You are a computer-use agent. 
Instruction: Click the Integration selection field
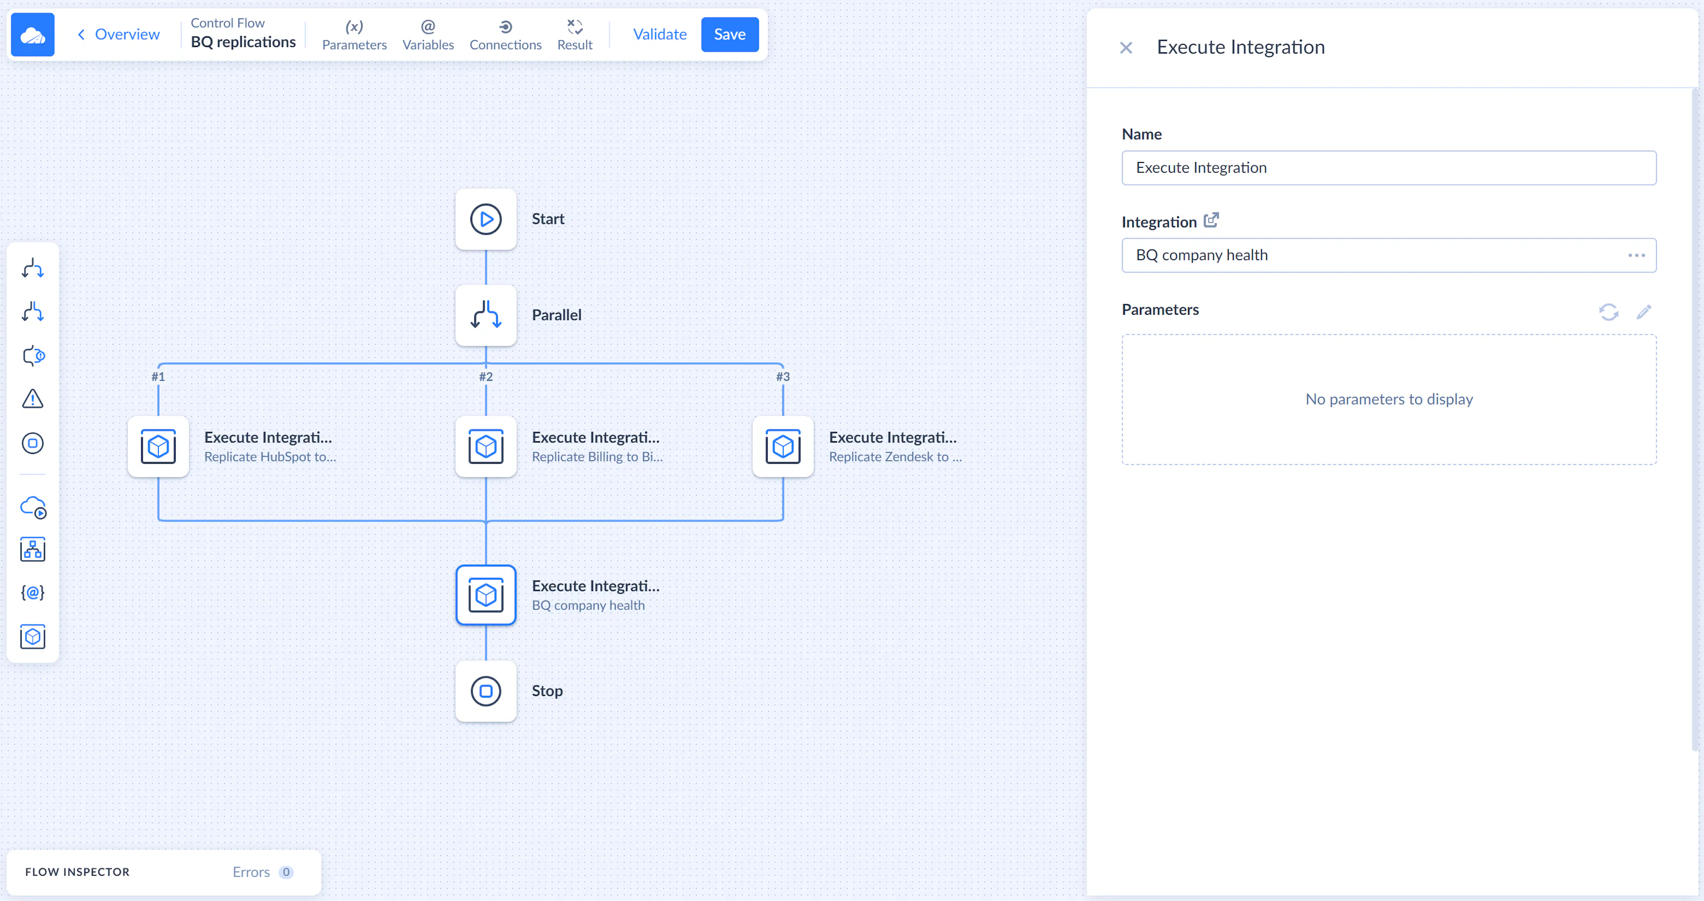pos(1389,255)
